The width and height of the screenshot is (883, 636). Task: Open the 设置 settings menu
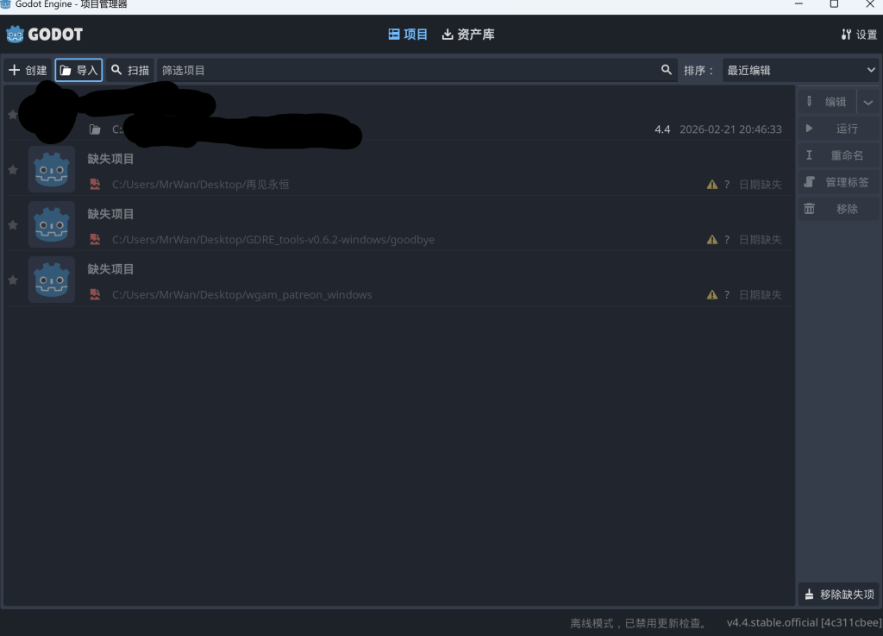(859, 35)
